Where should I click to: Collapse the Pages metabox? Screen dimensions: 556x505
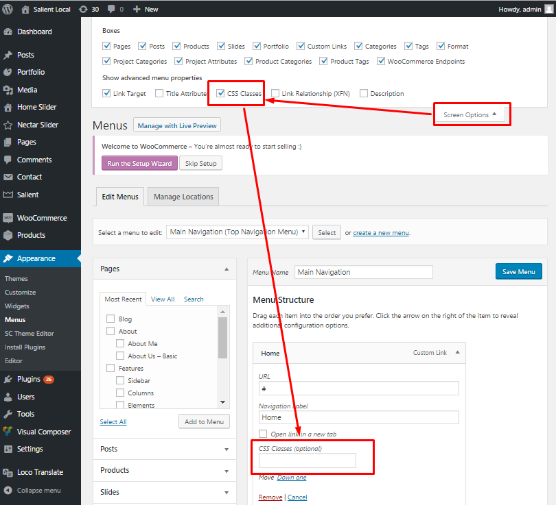point(227,269)
